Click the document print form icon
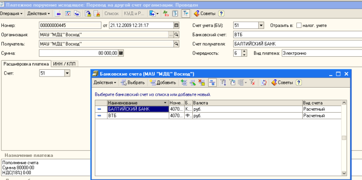The width and height of the screenshot is (362, 180). point(175,13)
